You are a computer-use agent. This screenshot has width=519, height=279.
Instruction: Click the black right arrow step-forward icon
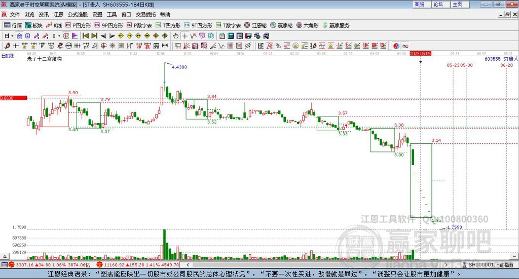[x=112, y=36]
